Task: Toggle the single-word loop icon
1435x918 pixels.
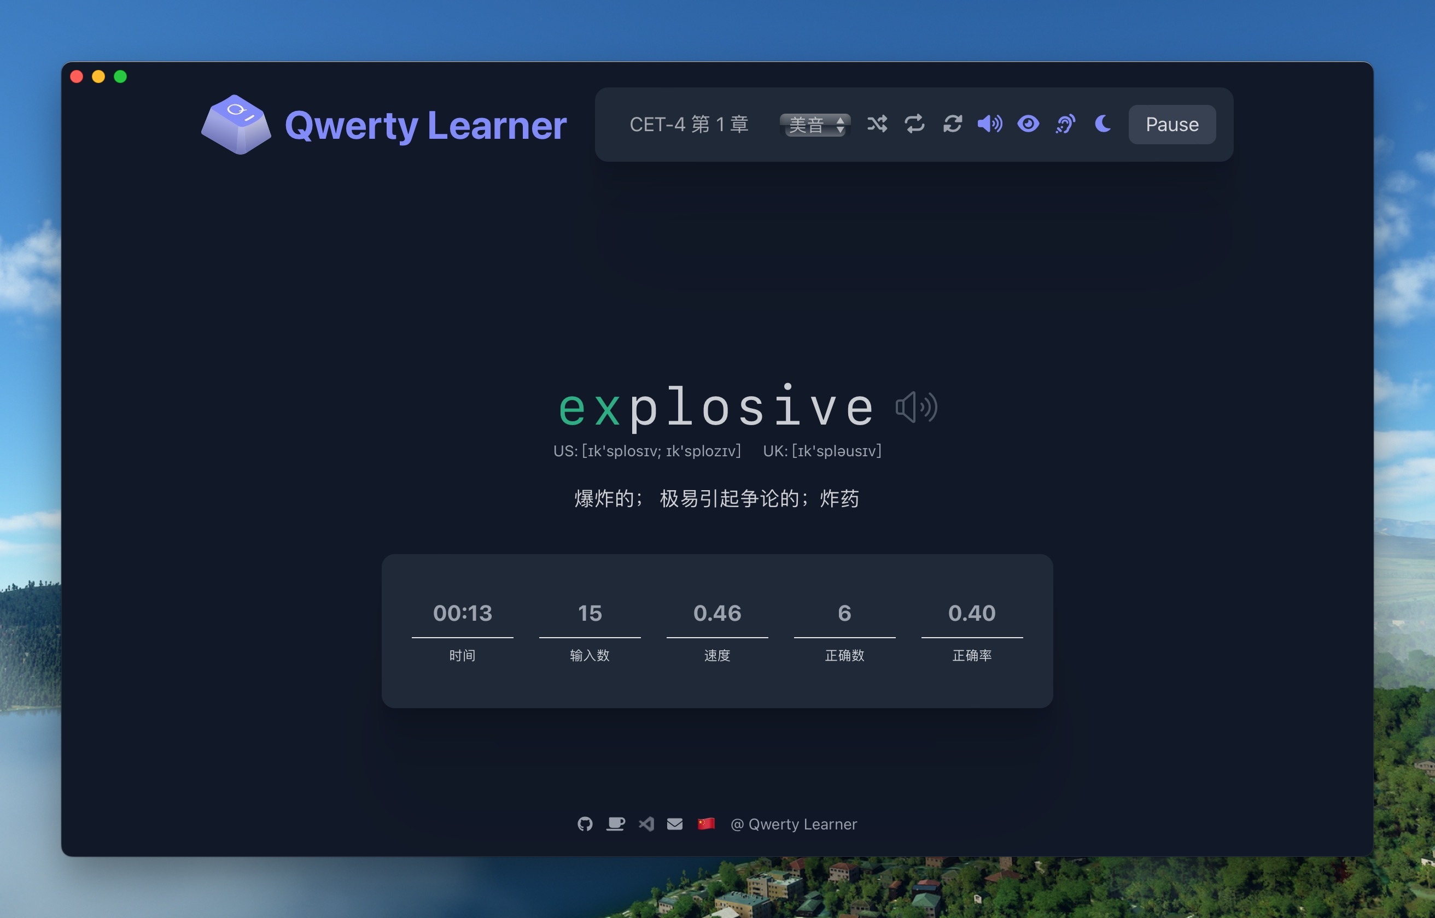Action: (914, 124)
